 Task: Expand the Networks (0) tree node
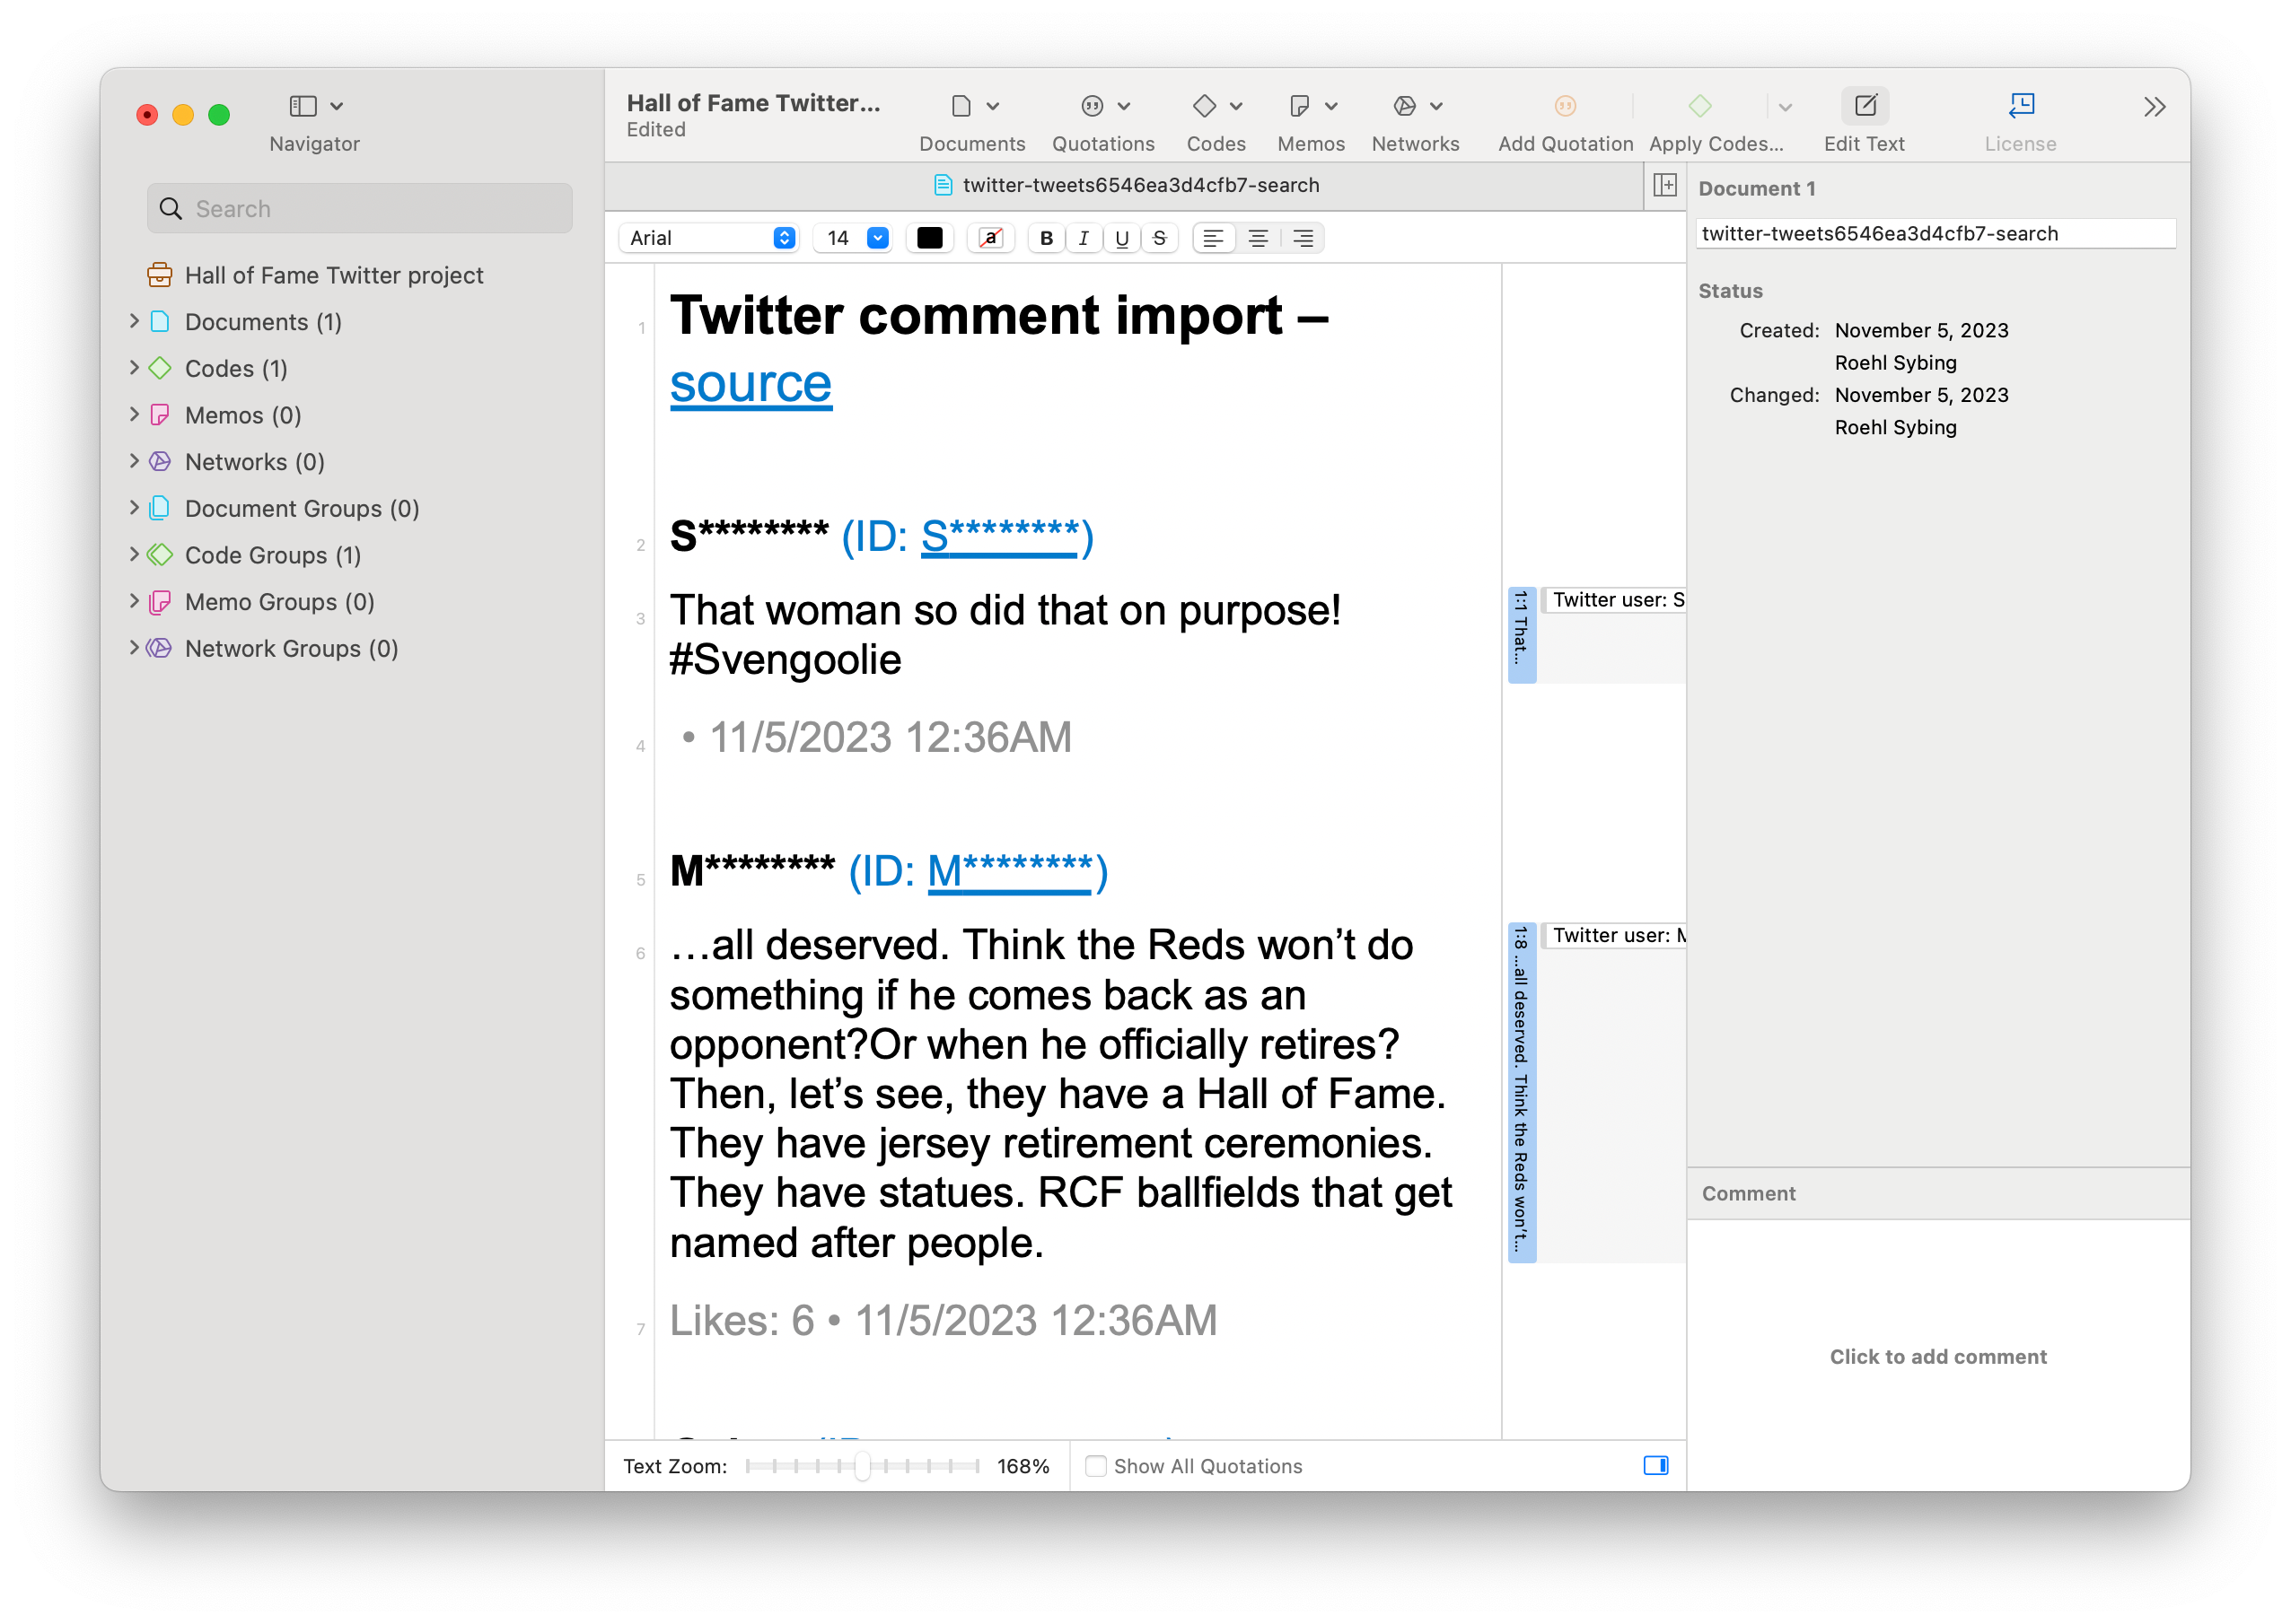[x=134, y=461]
